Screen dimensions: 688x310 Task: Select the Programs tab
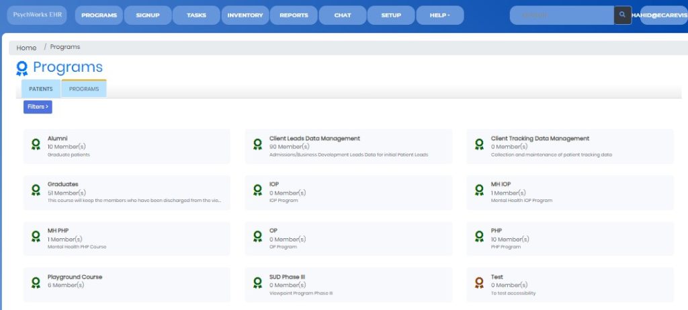point(84,89)
